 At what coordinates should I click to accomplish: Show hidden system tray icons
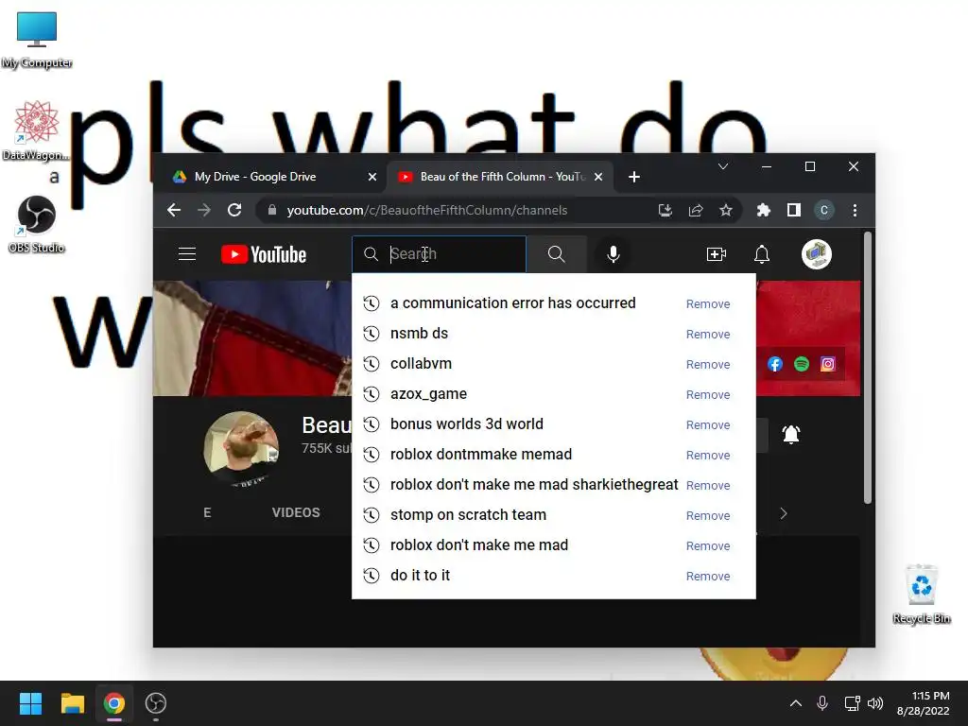click(796, 703)
